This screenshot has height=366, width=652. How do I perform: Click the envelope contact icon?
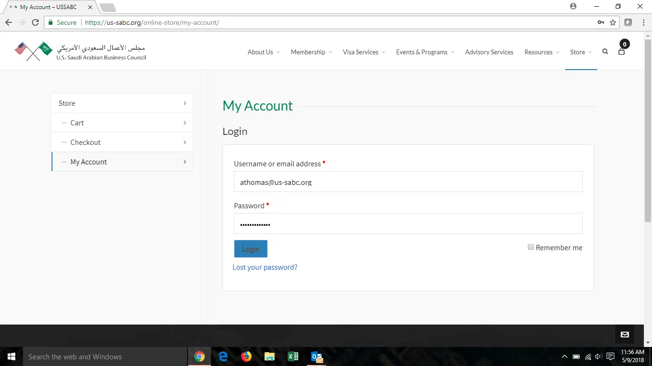[625, 335]
